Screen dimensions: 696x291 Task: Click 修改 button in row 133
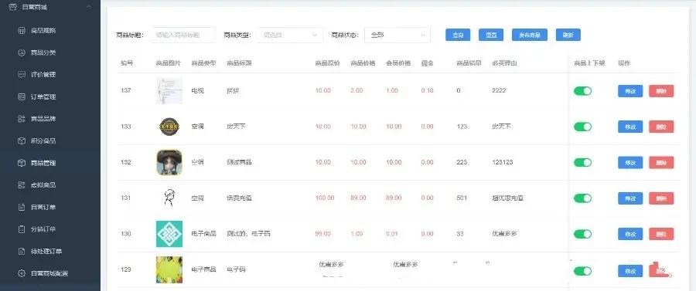[630, 127]
